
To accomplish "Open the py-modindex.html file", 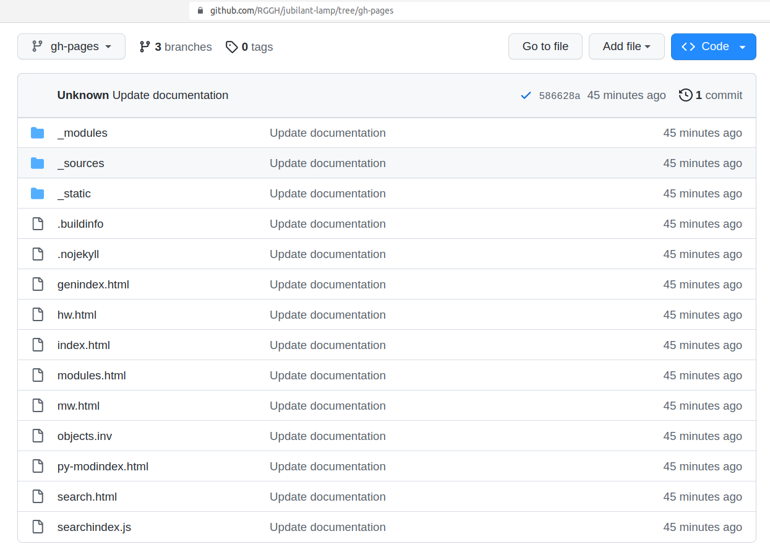I will pos(103,466).
